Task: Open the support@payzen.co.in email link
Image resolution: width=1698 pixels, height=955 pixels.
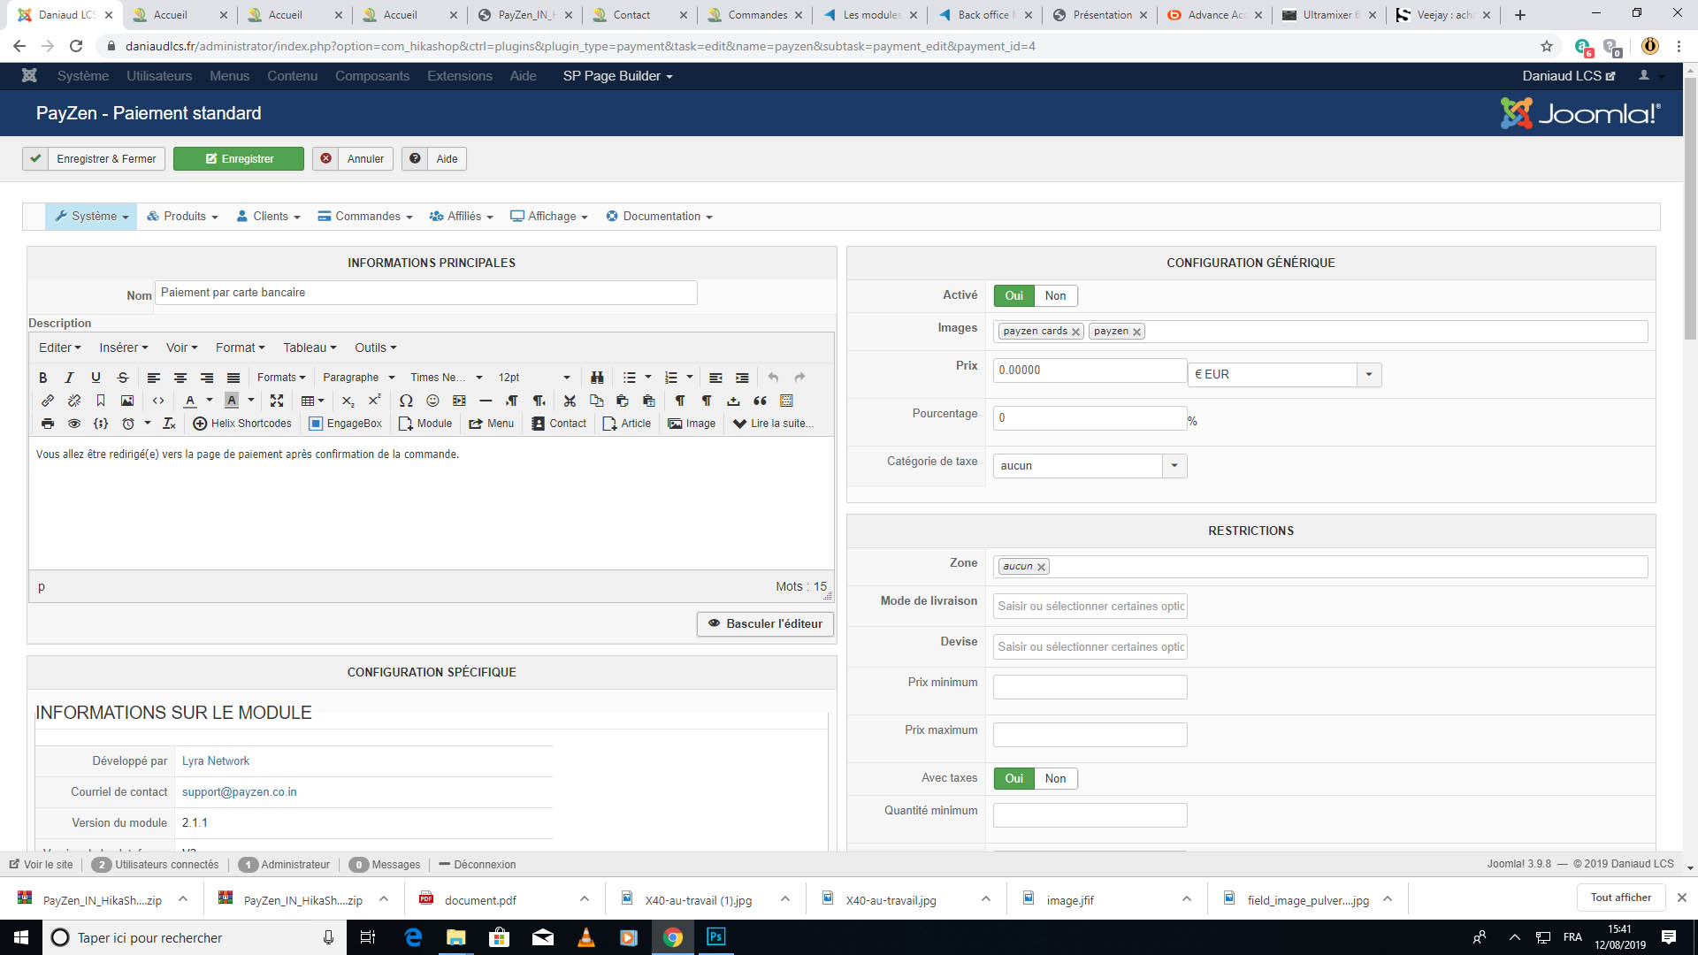Action: (x=239, y=791)
